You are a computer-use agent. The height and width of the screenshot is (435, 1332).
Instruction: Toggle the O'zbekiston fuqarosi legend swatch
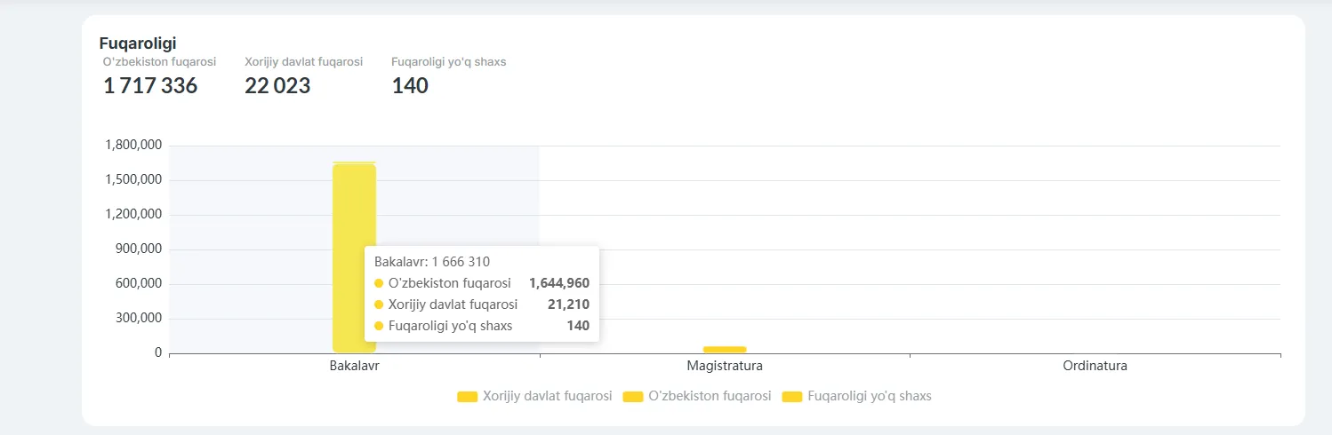[x=633, y=397]
